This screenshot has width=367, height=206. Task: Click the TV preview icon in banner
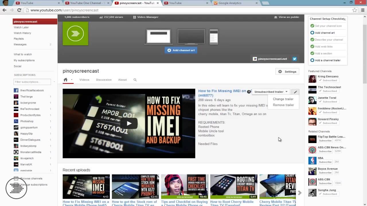pyautogui.click(x=191, y=37)
